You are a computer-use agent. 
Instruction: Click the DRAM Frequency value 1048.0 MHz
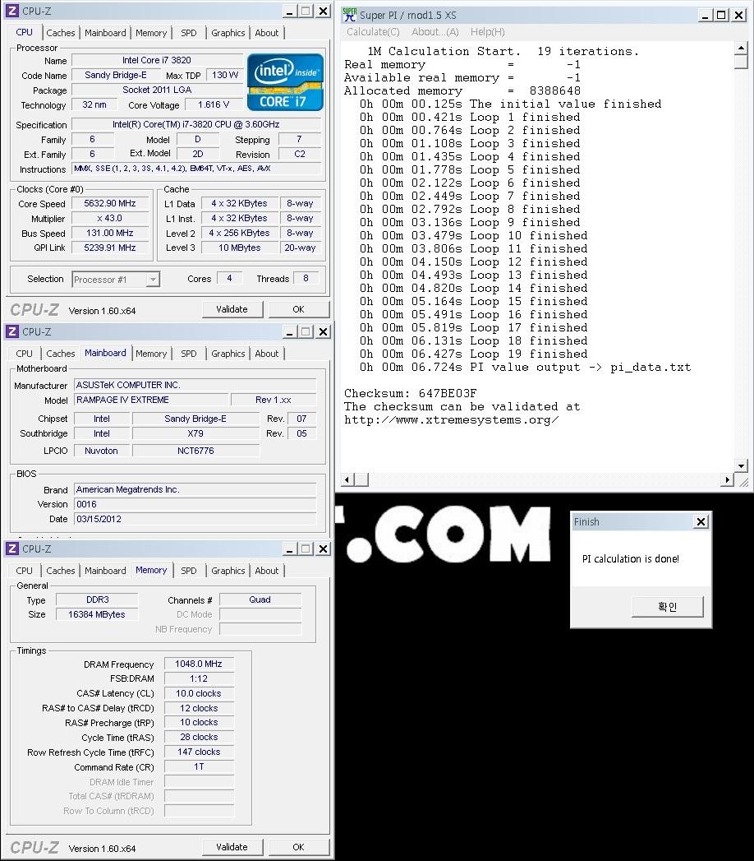point(199,664)
